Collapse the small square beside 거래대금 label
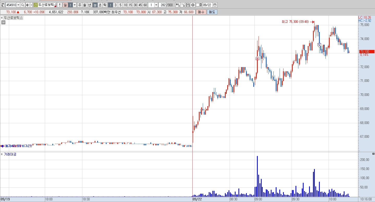This screenshot has height=202, width=375. coord(2,154)
